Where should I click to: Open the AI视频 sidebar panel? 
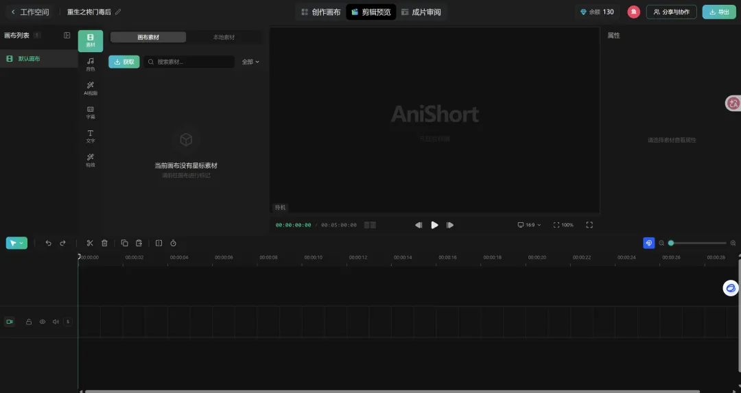(x=91, y=88)
